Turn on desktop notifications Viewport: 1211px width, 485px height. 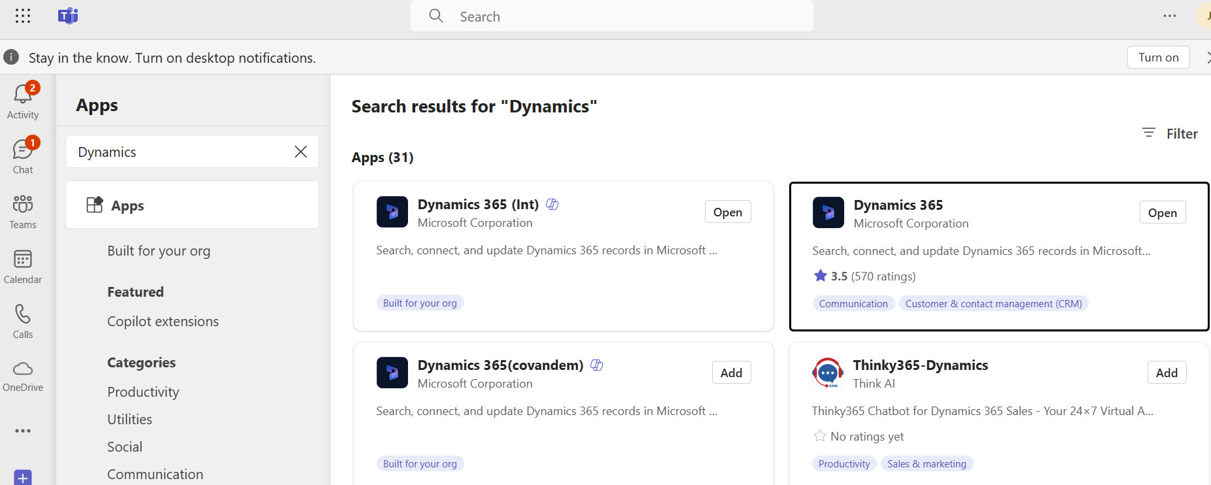1159,57
